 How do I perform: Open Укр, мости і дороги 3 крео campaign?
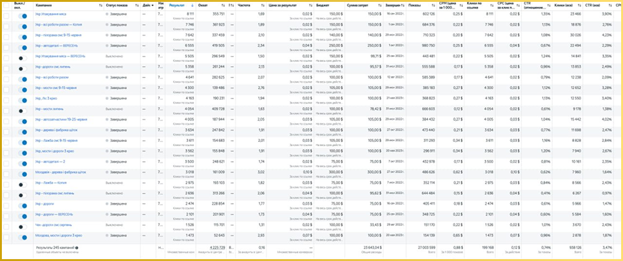point(54,151)
